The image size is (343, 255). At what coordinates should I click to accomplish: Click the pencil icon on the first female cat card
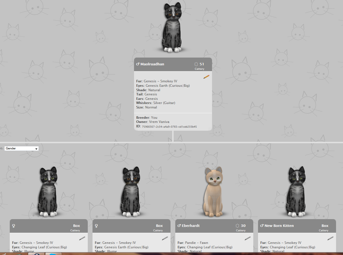pos(82,238)
